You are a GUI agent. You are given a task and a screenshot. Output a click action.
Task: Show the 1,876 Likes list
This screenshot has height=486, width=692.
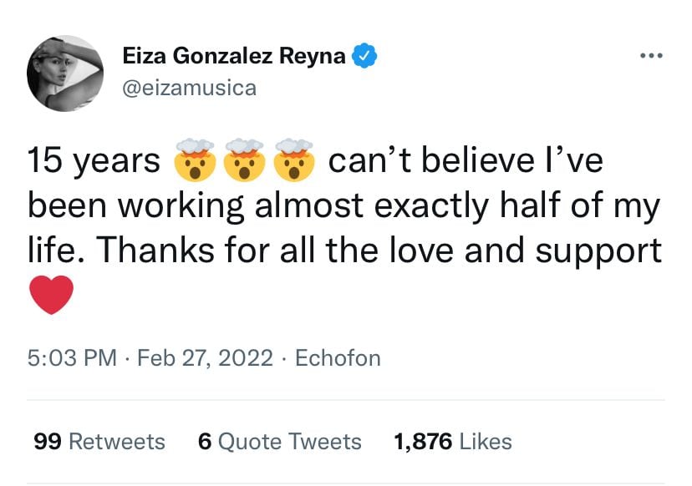pyautogui.click(x=452, y=441)
